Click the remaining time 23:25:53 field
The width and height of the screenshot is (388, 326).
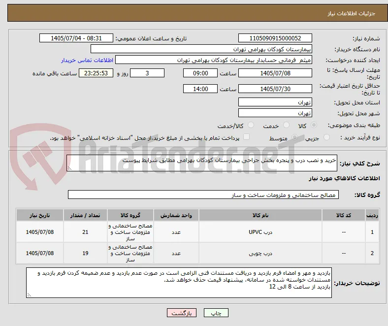(x=96, y=73)
